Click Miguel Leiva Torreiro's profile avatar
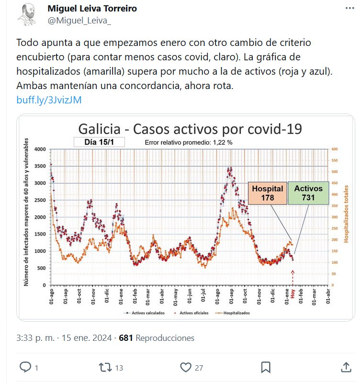 click(27, 16)
